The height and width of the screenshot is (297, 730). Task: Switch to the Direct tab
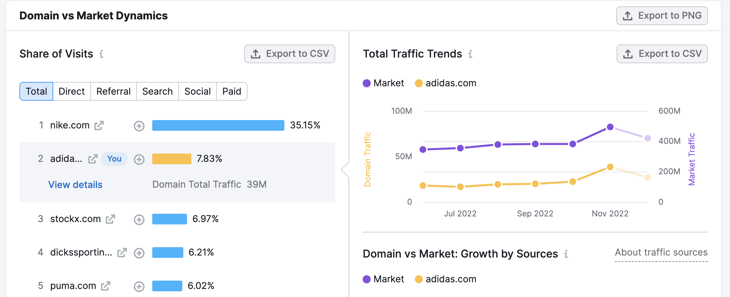coord(72,91)
